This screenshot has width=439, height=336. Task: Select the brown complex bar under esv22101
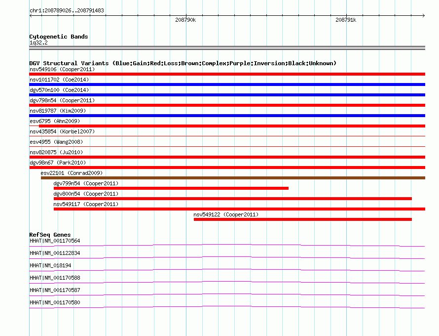(233, 178)
